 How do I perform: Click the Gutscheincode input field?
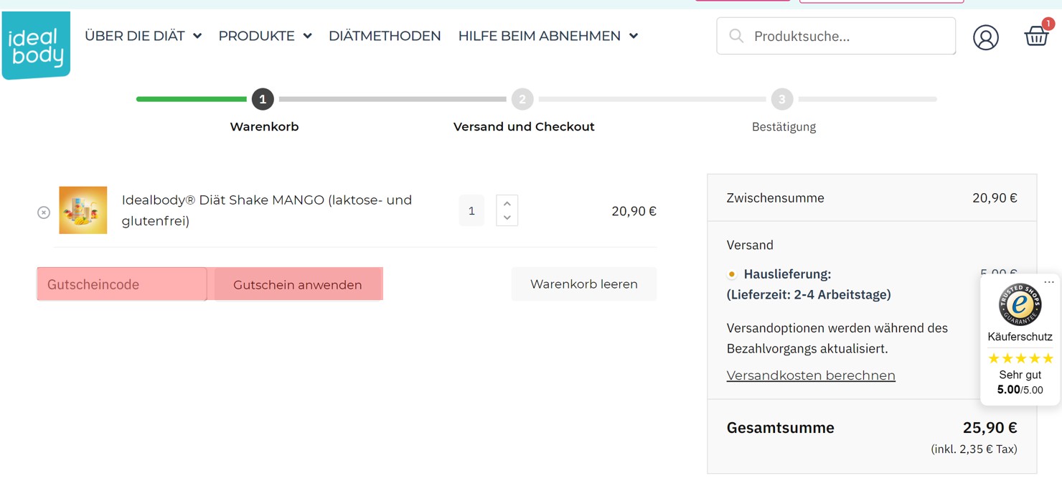click(122, 284)
